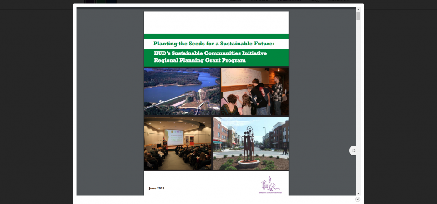Screen dimensions: 437x204
Task: Click the purple Center for Community Innovation logo
Action: [x=270, y=185]
